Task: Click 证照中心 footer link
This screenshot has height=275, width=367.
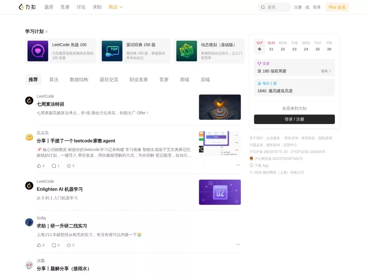Action: point(290,145)
